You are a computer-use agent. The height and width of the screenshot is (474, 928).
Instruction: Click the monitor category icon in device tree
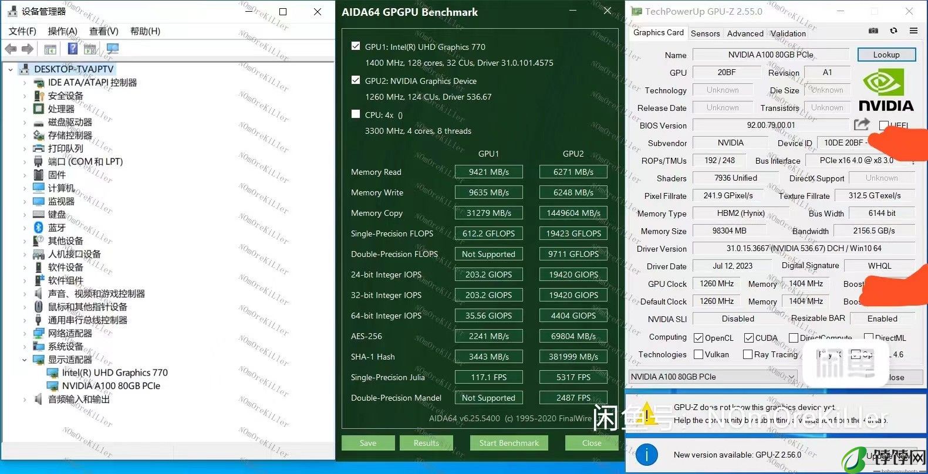(x=39, y=201)
